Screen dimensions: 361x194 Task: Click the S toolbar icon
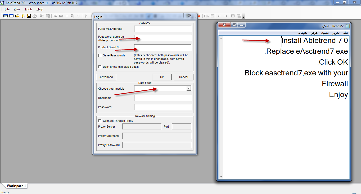tap(78, 16)
